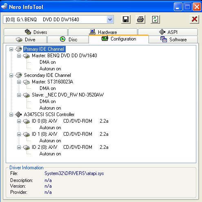Click the Disc tab CD icon

pyautogui.click(x=62, y=39)
